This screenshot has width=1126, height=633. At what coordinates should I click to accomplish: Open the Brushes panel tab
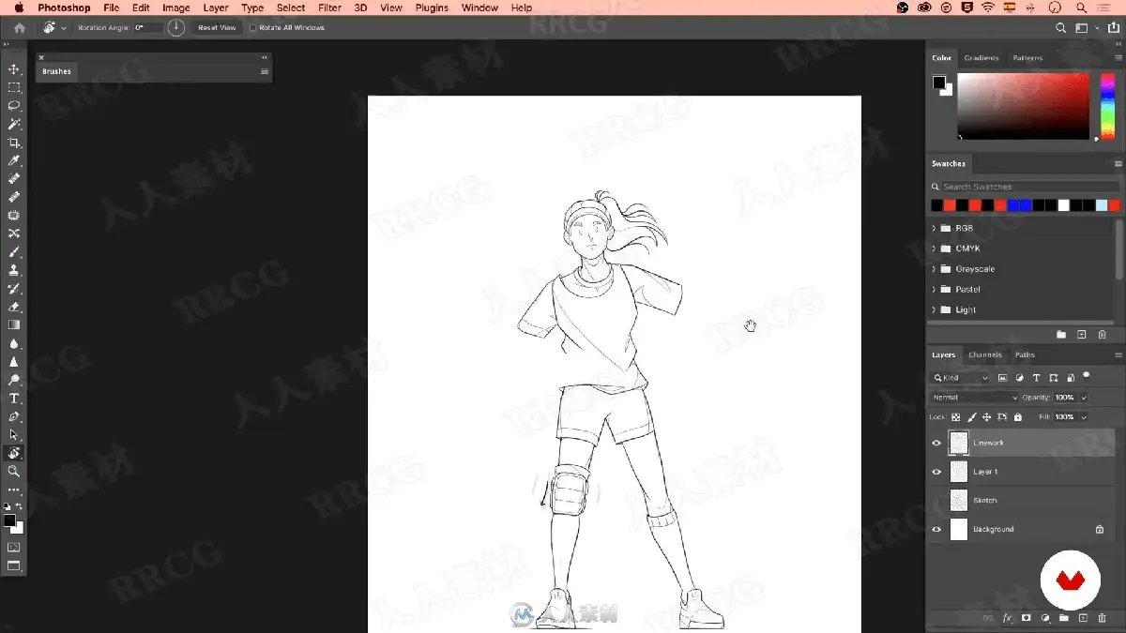coord(56,71)
